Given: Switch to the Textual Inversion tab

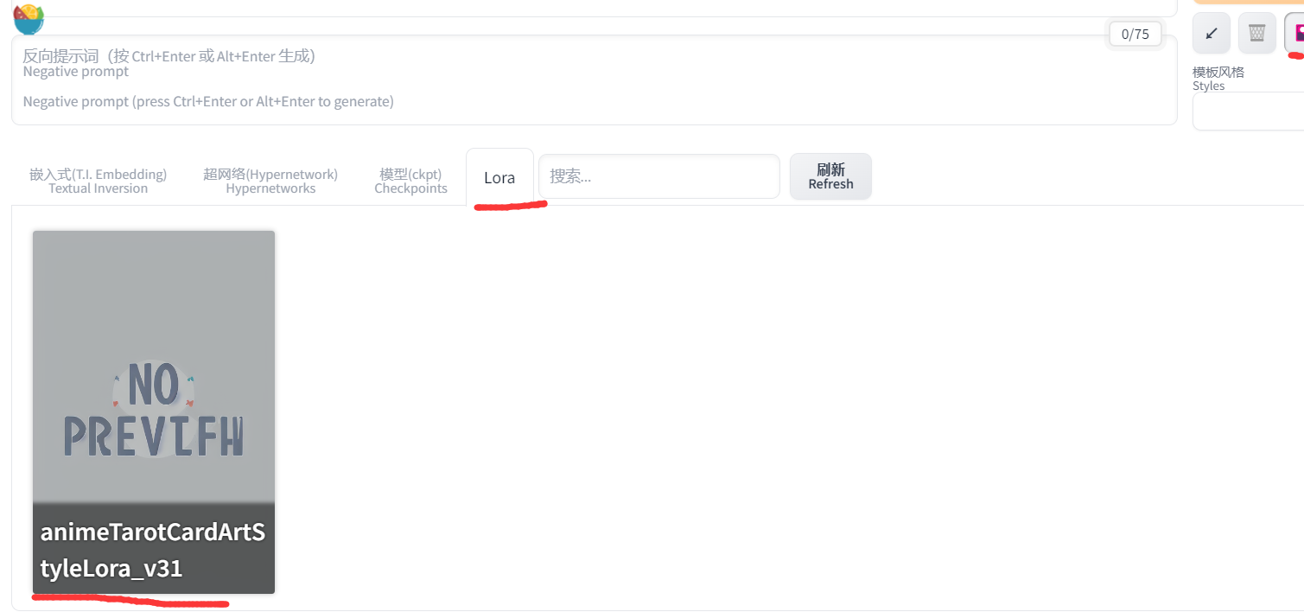Looking at the screenshot, I should (x=98, y=181).
